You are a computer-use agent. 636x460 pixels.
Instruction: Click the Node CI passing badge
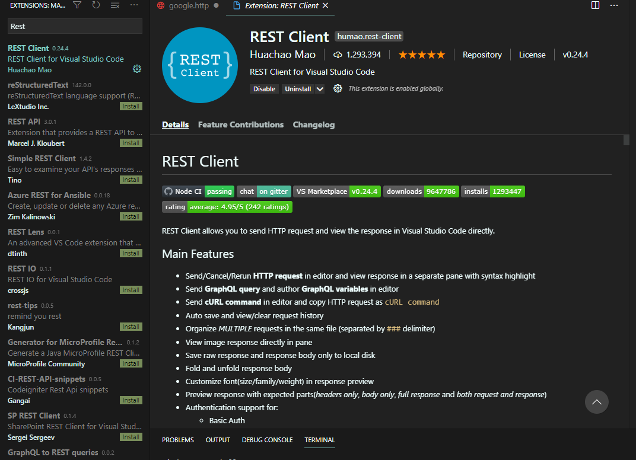(x=198, y=191)
